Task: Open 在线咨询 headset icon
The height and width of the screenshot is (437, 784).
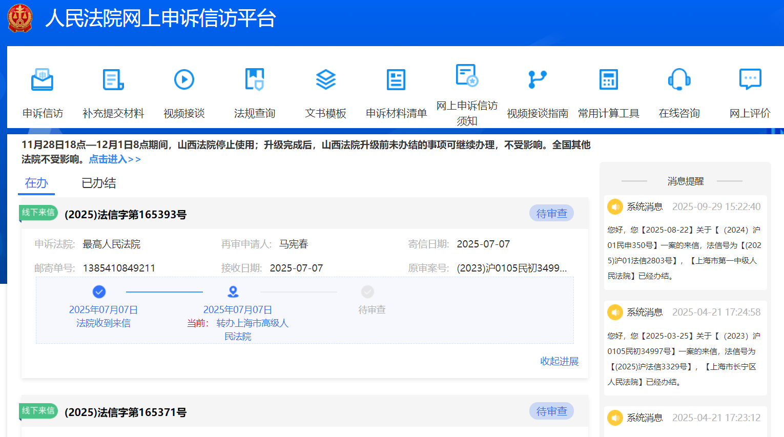Action: [x=679, y=80]
